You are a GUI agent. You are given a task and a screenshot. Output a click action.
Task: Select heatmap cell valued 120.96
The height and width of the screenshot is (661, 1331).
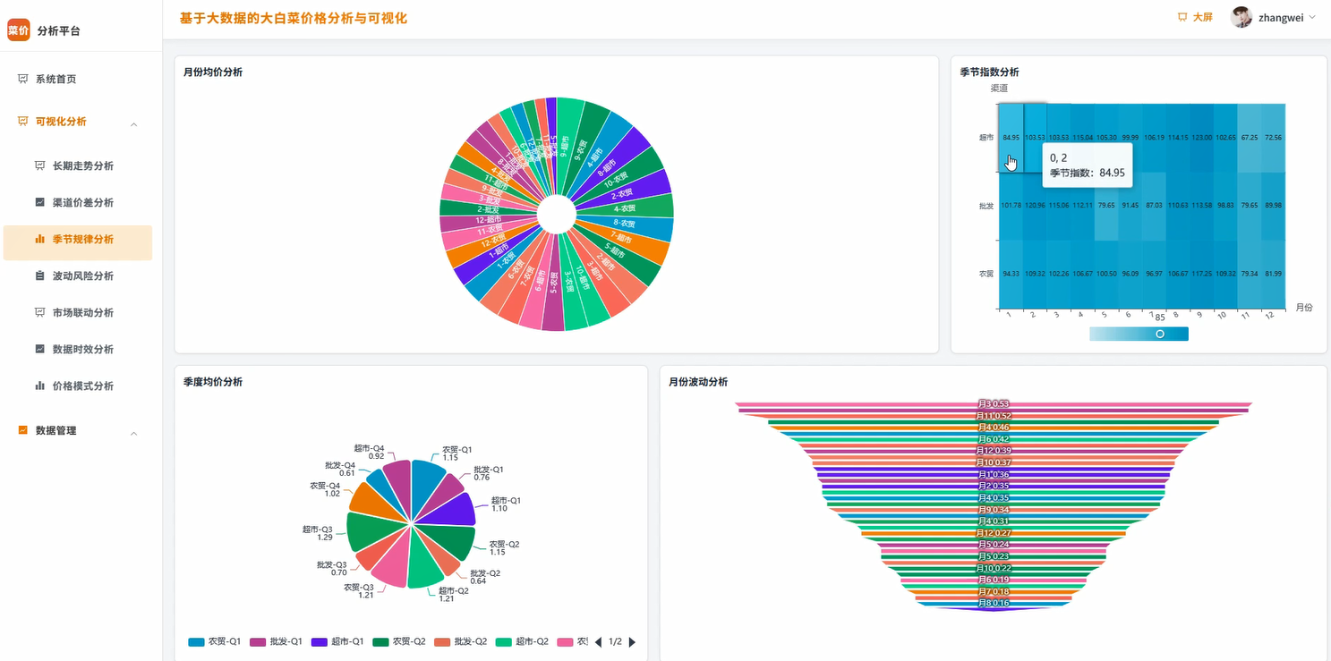coord(1035,206)
